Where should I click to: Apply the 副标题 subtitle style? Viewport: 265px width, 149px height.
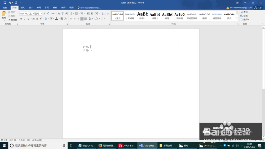(179, 16)
